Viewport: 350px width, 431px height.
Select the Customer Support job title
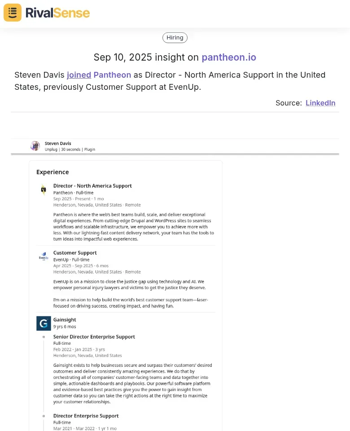(x=75, y=253)
